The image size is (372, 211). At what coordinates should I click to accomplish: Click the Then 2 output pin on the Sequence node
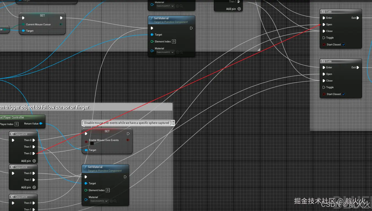pos(34,153)
